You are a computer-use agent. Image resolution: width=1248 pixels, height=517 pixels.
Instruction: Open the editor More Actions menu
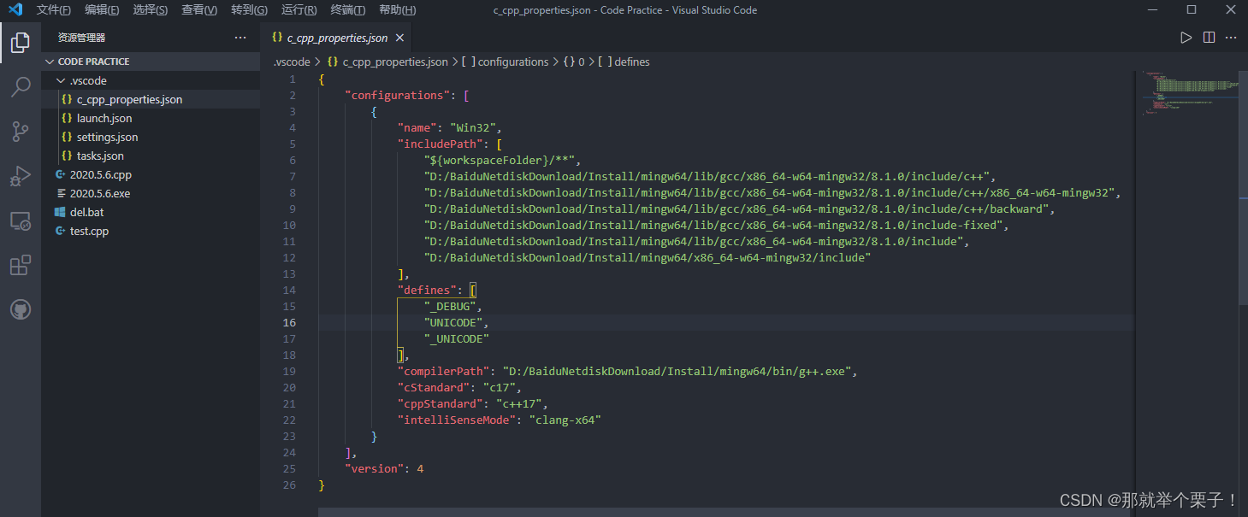(x=1231, y=38)
